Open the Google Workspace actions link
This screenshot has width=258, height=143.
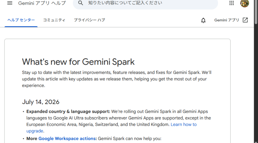[67, 139]
